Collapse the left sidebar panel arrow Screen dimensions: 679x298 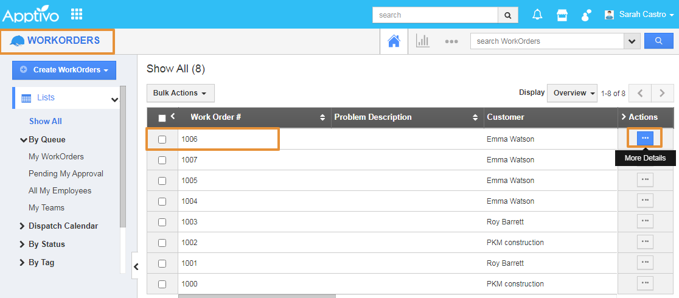point(136,266)
